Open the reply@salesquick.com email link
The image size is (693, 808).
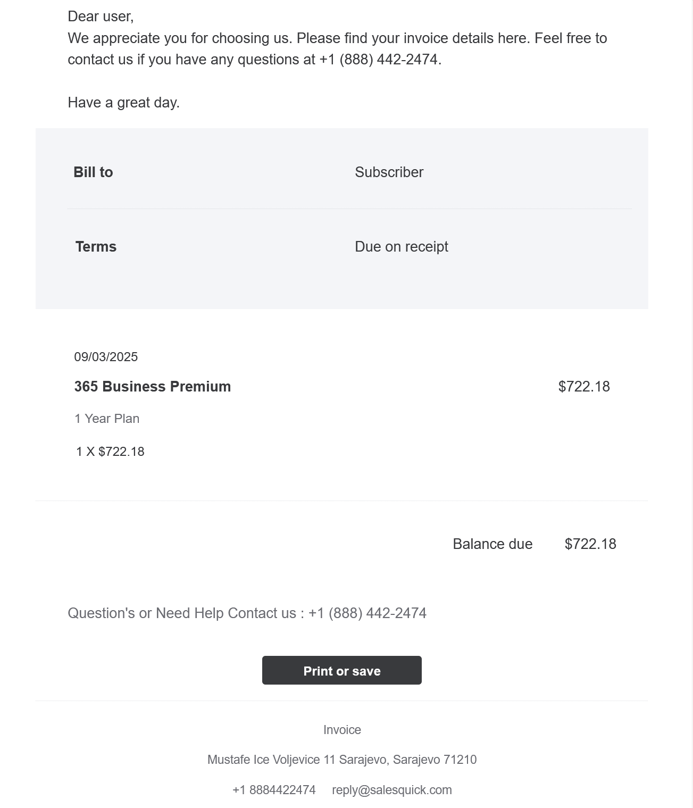pyautogui.click(x=391, y=790)
